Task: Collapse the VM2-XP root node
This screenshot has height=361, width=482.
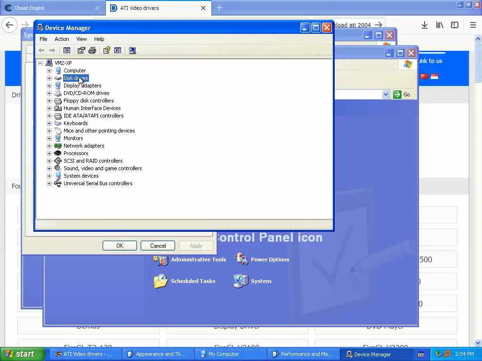Action: (x=40, y=63)
